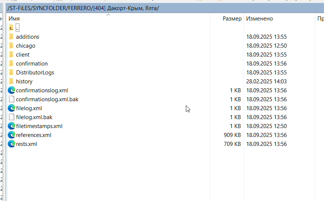The image size is (324, 201).
Task: Select the filetimestamps.xml file name
Action: (x=39, y=126)
